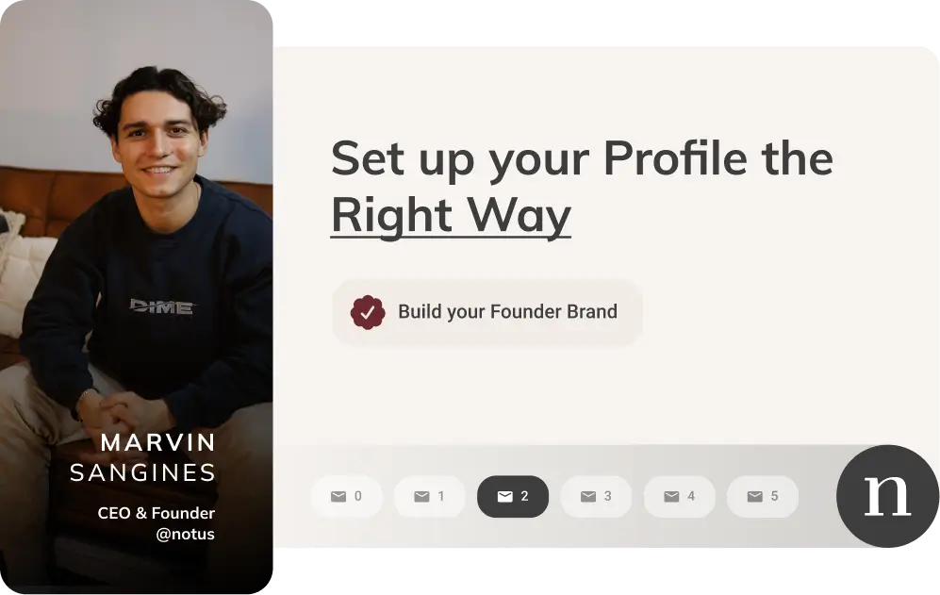940x595 pixels.
Task: Click the maroon verified checkmark badge
Action: coord(368,312)
